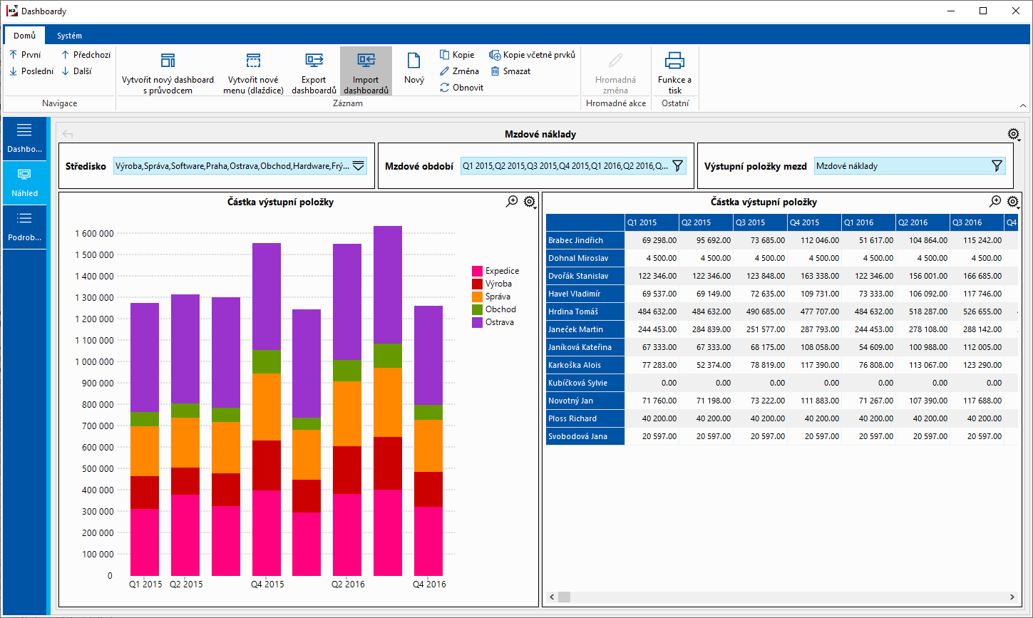The image size is (1033, 618).
Task: Click Vytvořit nové menu (dlaždice) icon
Action: pyautogui.click(x=253, y=61)
